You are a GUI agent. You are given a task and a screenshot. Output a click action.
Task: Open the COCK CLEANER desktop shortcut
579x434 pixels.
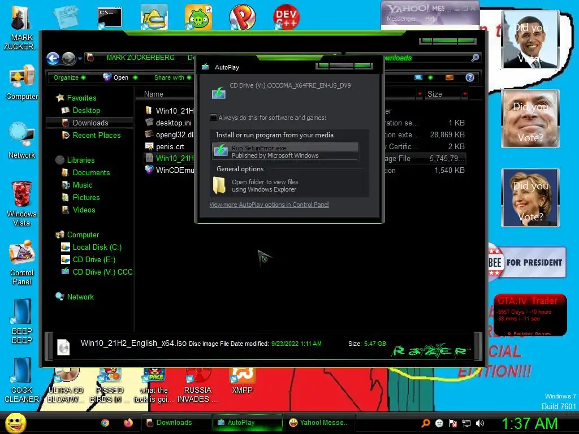tap(21, 380)
